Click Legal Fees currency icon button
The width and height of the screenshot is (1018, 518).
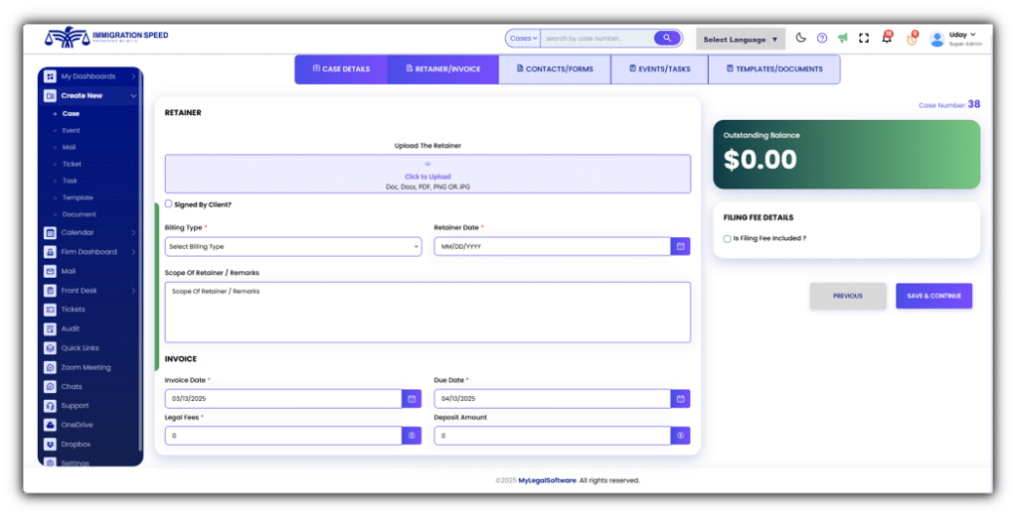tap(412, 436)
